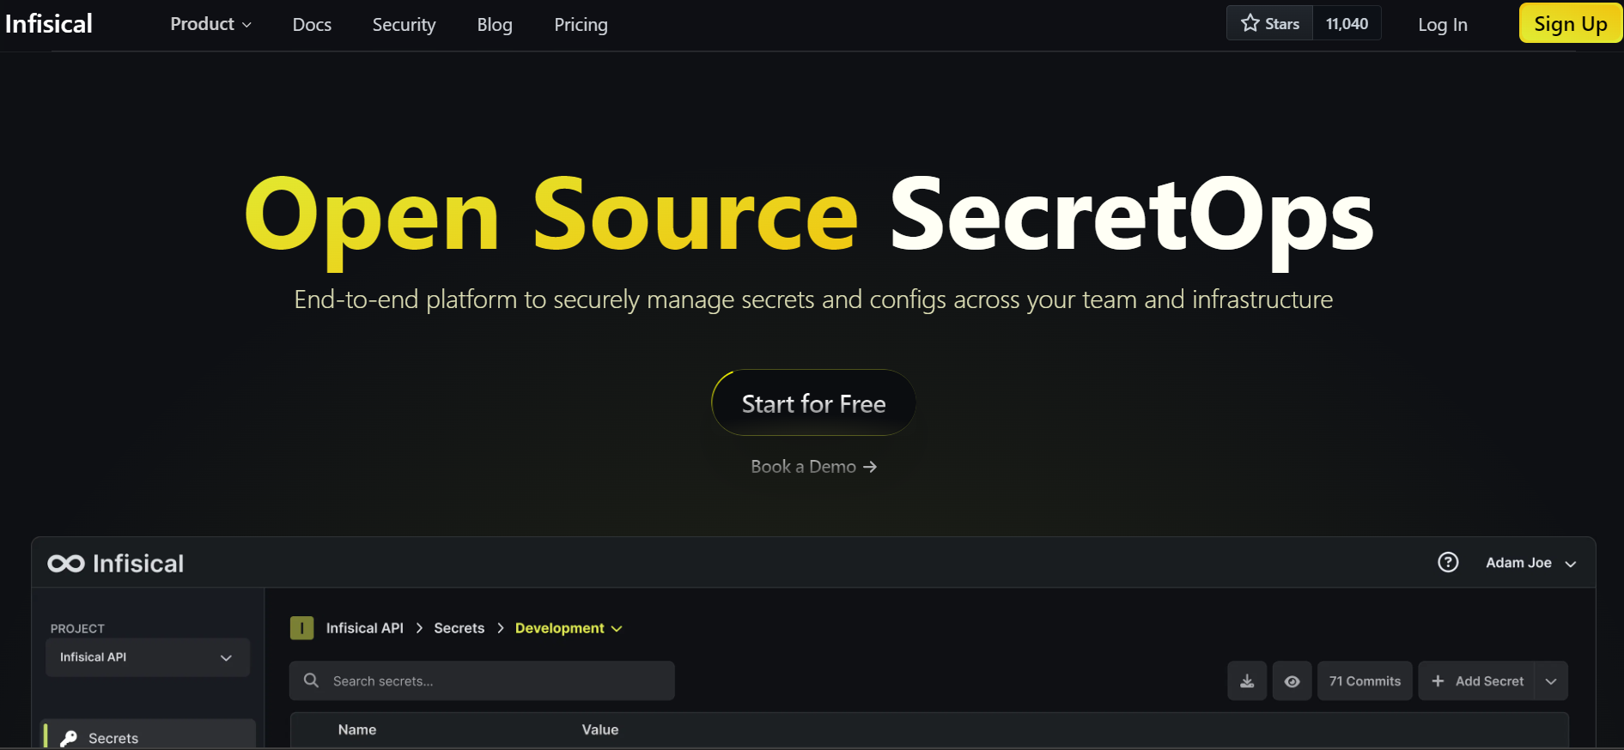Expand the Development environment dropdown
The image size is (1624, 750).
(x=569, y=628)
